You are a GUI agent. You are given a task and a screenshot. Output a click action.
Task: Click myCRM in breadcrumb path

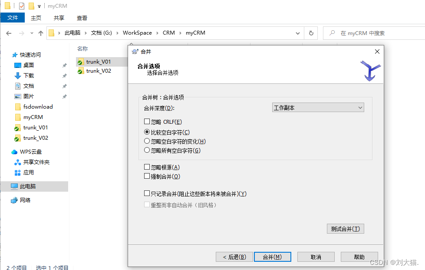[195, 33]
